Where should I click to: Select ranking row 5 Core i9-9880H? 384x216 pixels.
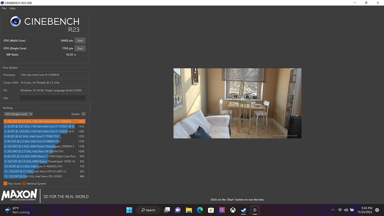click(44, 141)
